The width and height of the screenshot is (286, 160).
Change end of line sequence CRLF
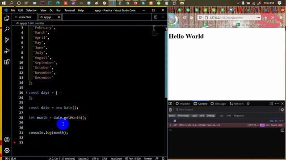[105, 158]
